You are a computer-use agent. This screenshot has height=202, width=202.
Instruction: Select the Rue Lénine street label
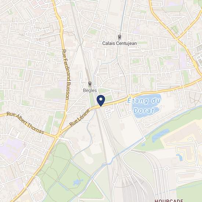[x=79, y=118]
